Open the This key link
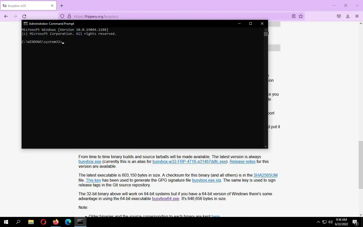 (94, 180)
